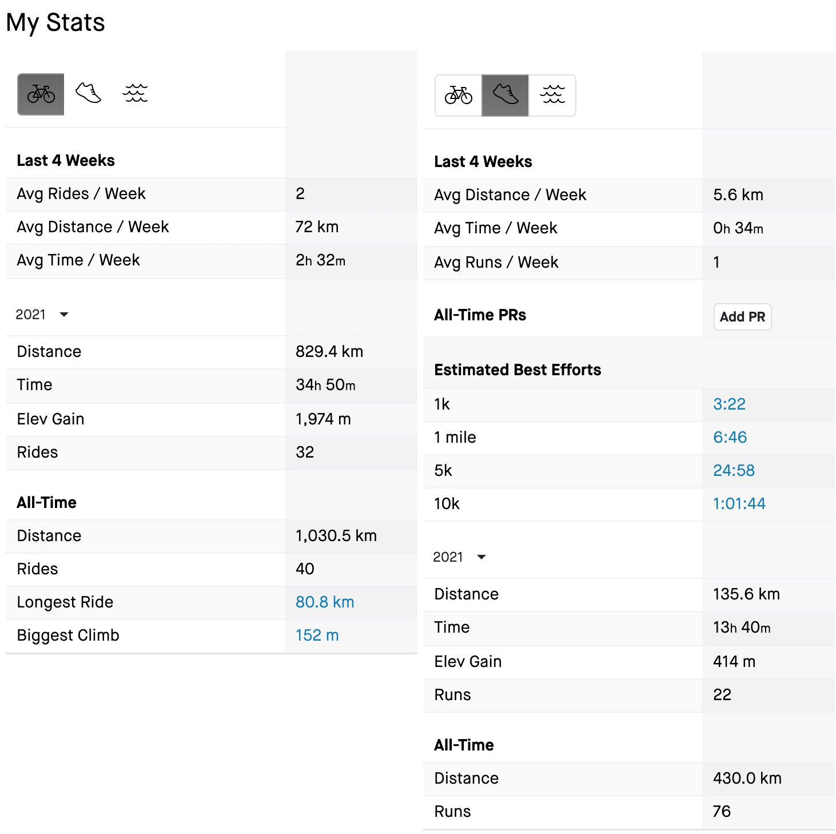Click the Estimated Best Efforts heading
The image size is (836, 834).
click(517, 370)
